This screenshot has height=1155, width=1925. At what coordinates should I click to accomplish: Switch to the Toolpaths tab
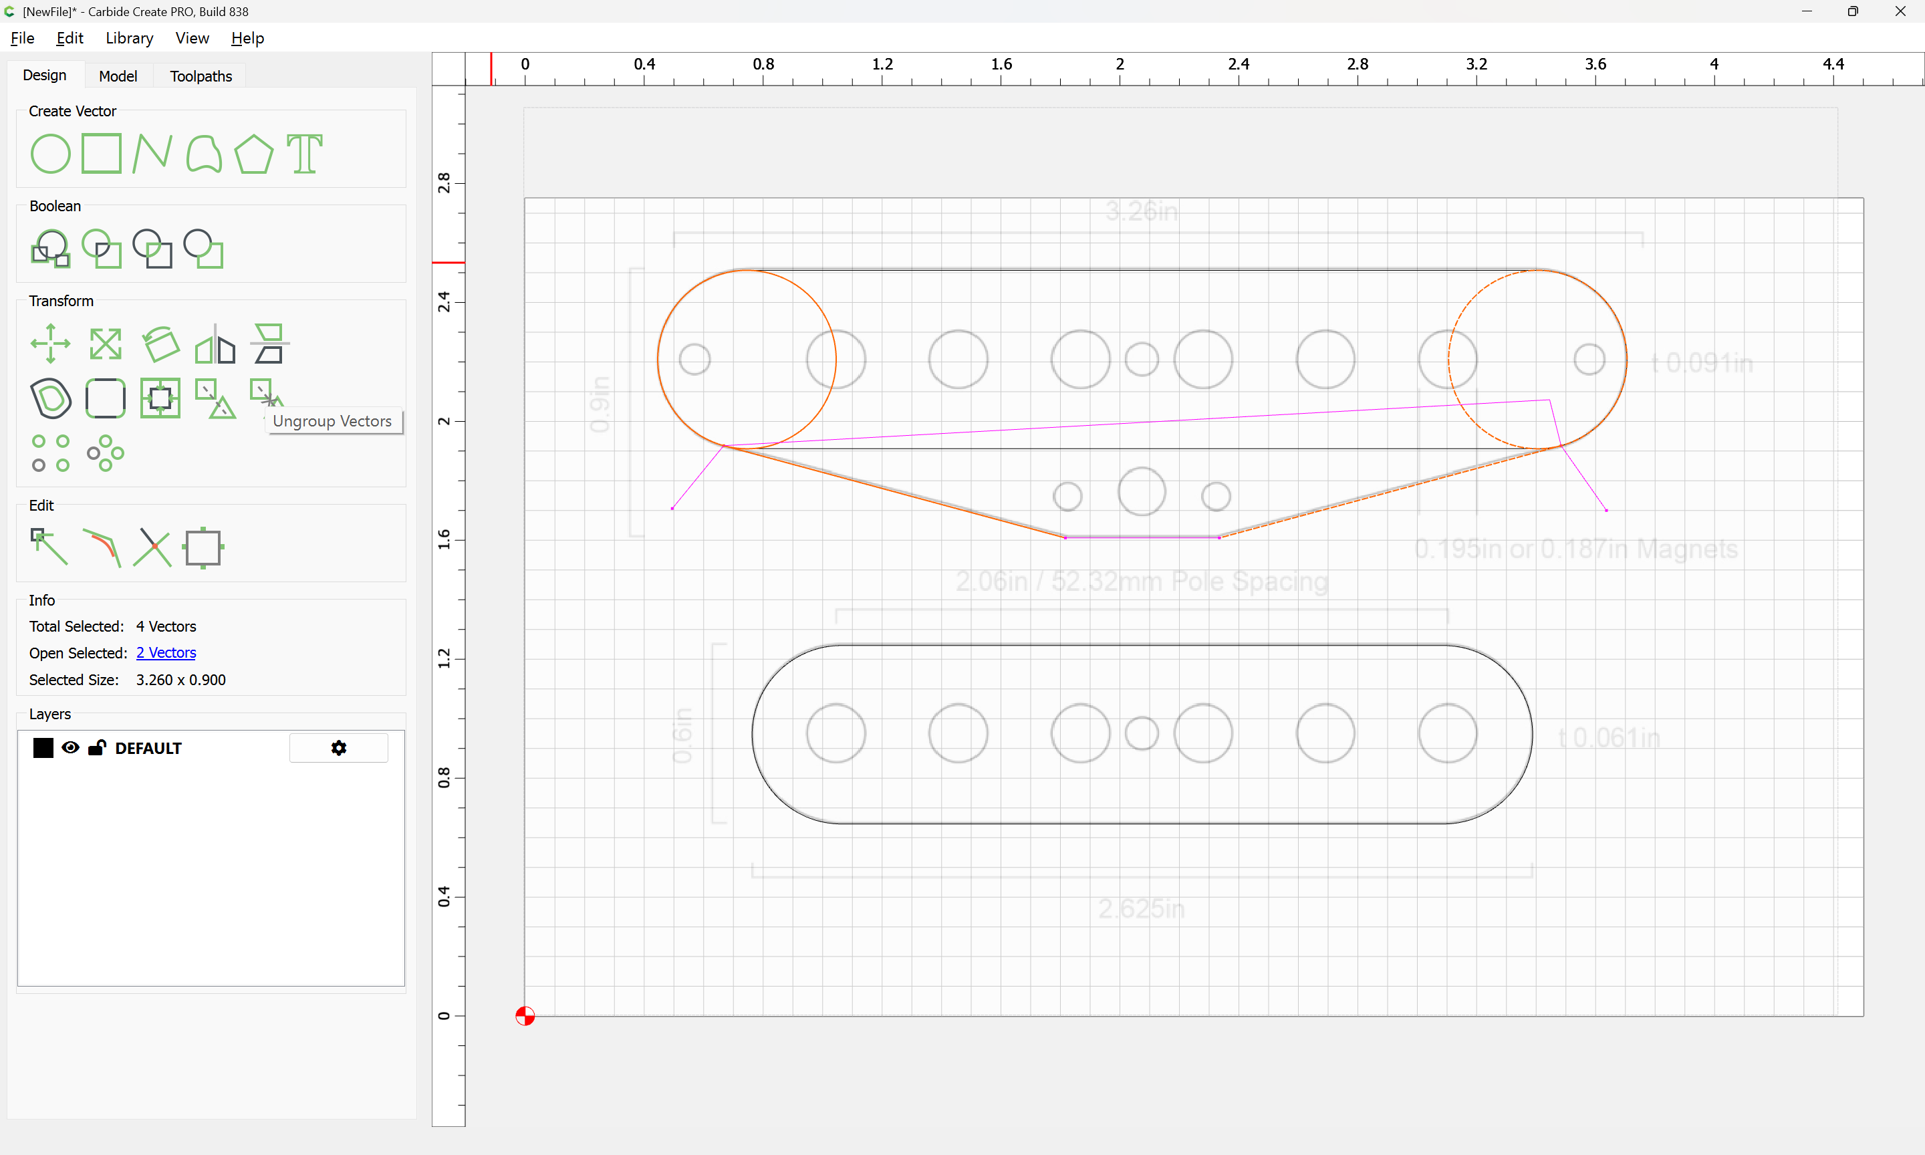pos(201,76)
